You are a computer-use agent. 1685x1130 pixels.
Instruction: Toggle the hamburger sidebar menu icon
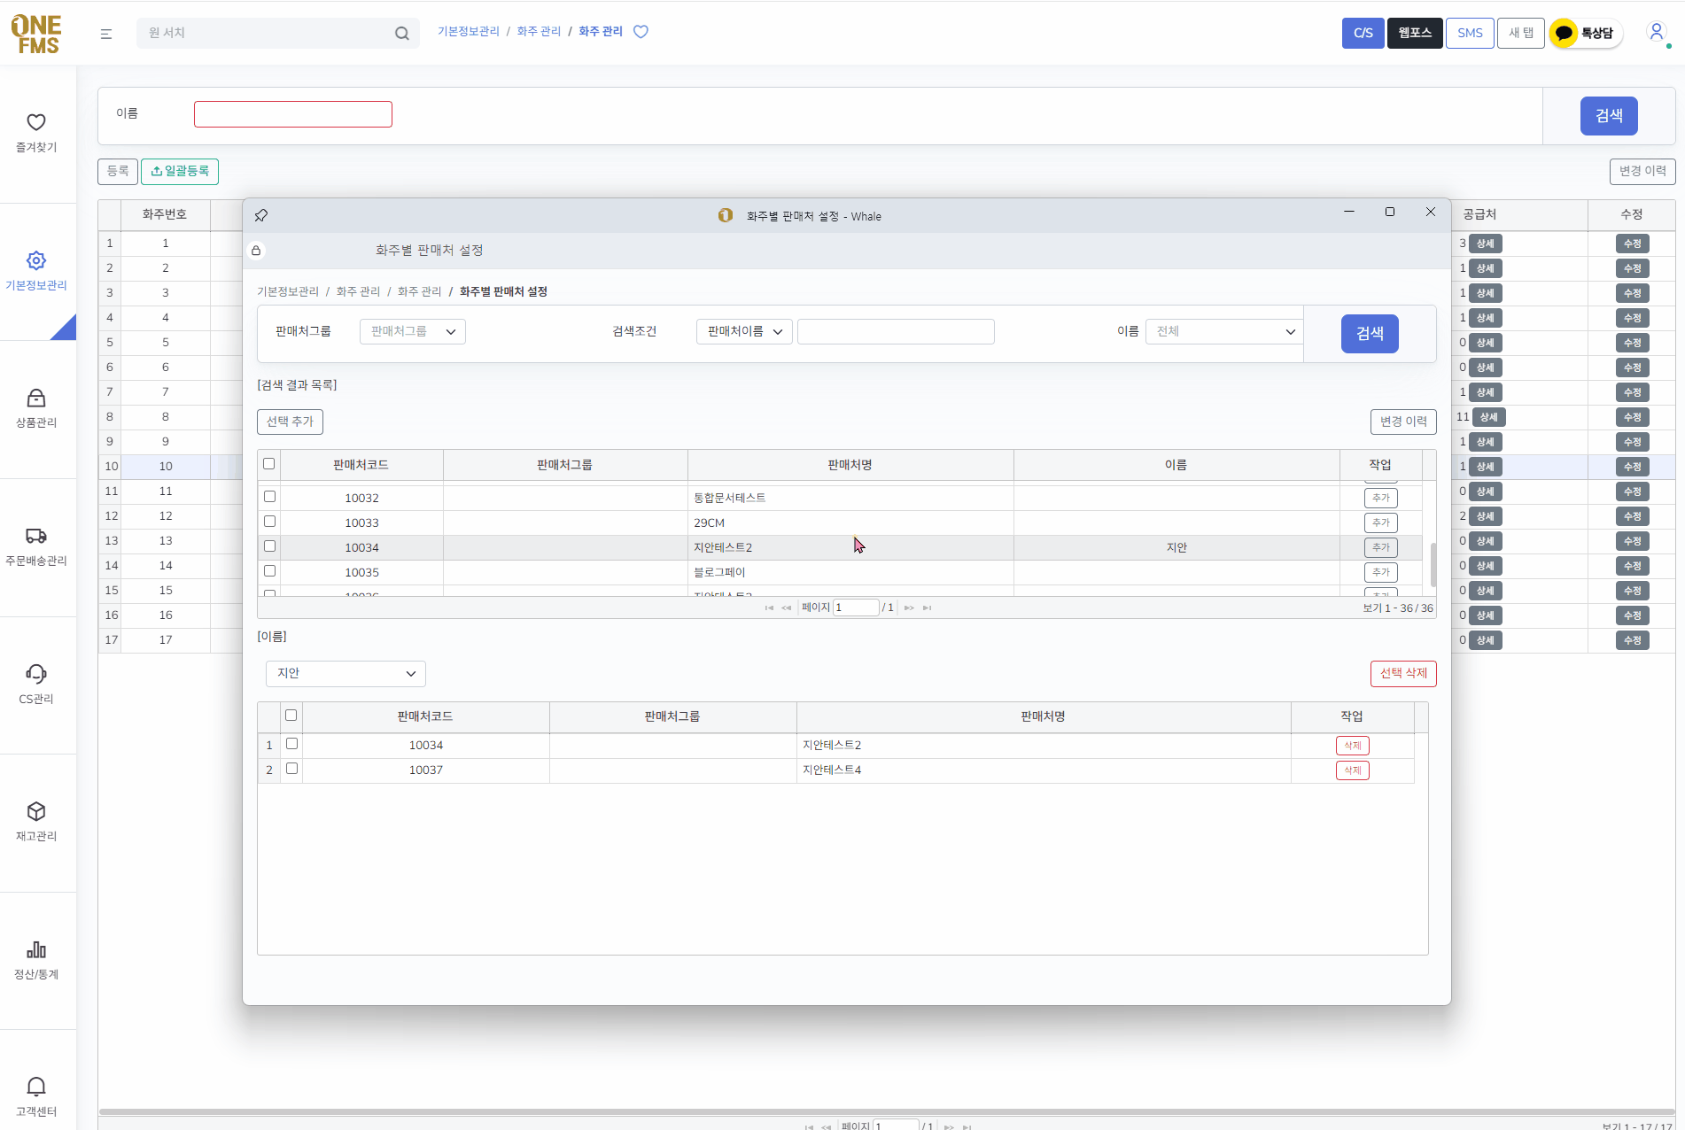[106, 34]
